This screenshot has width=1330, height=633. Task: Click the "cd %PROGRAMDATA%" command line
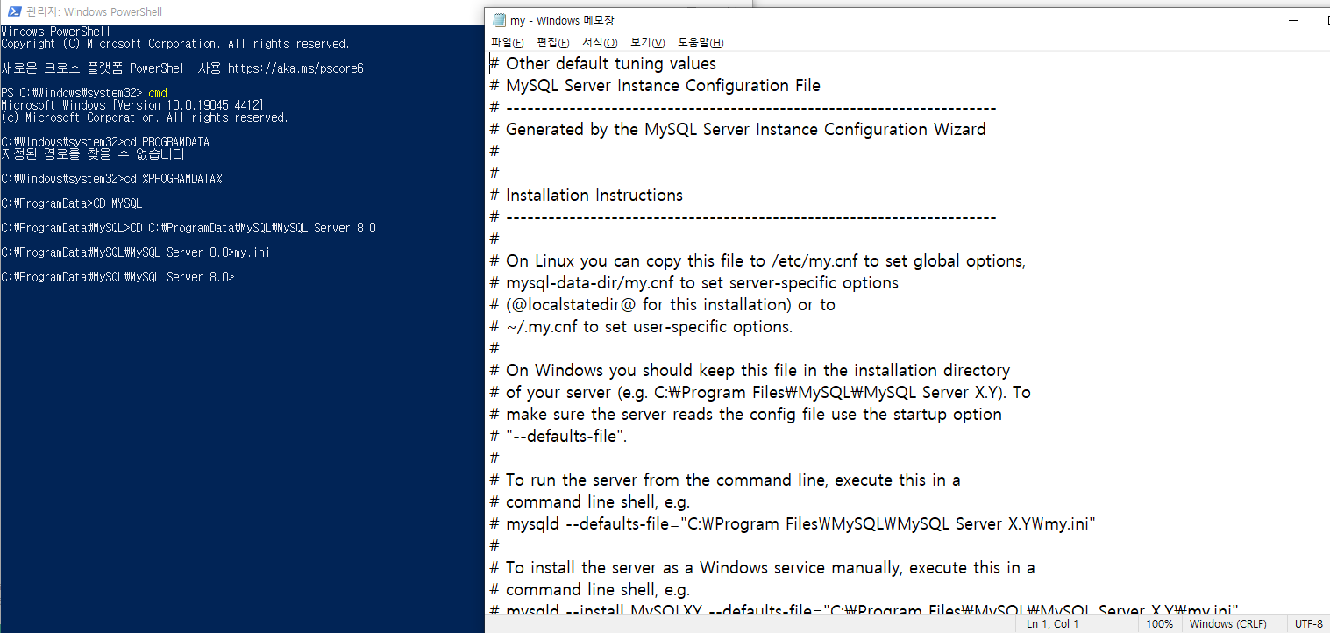click(x=111, y=178)
